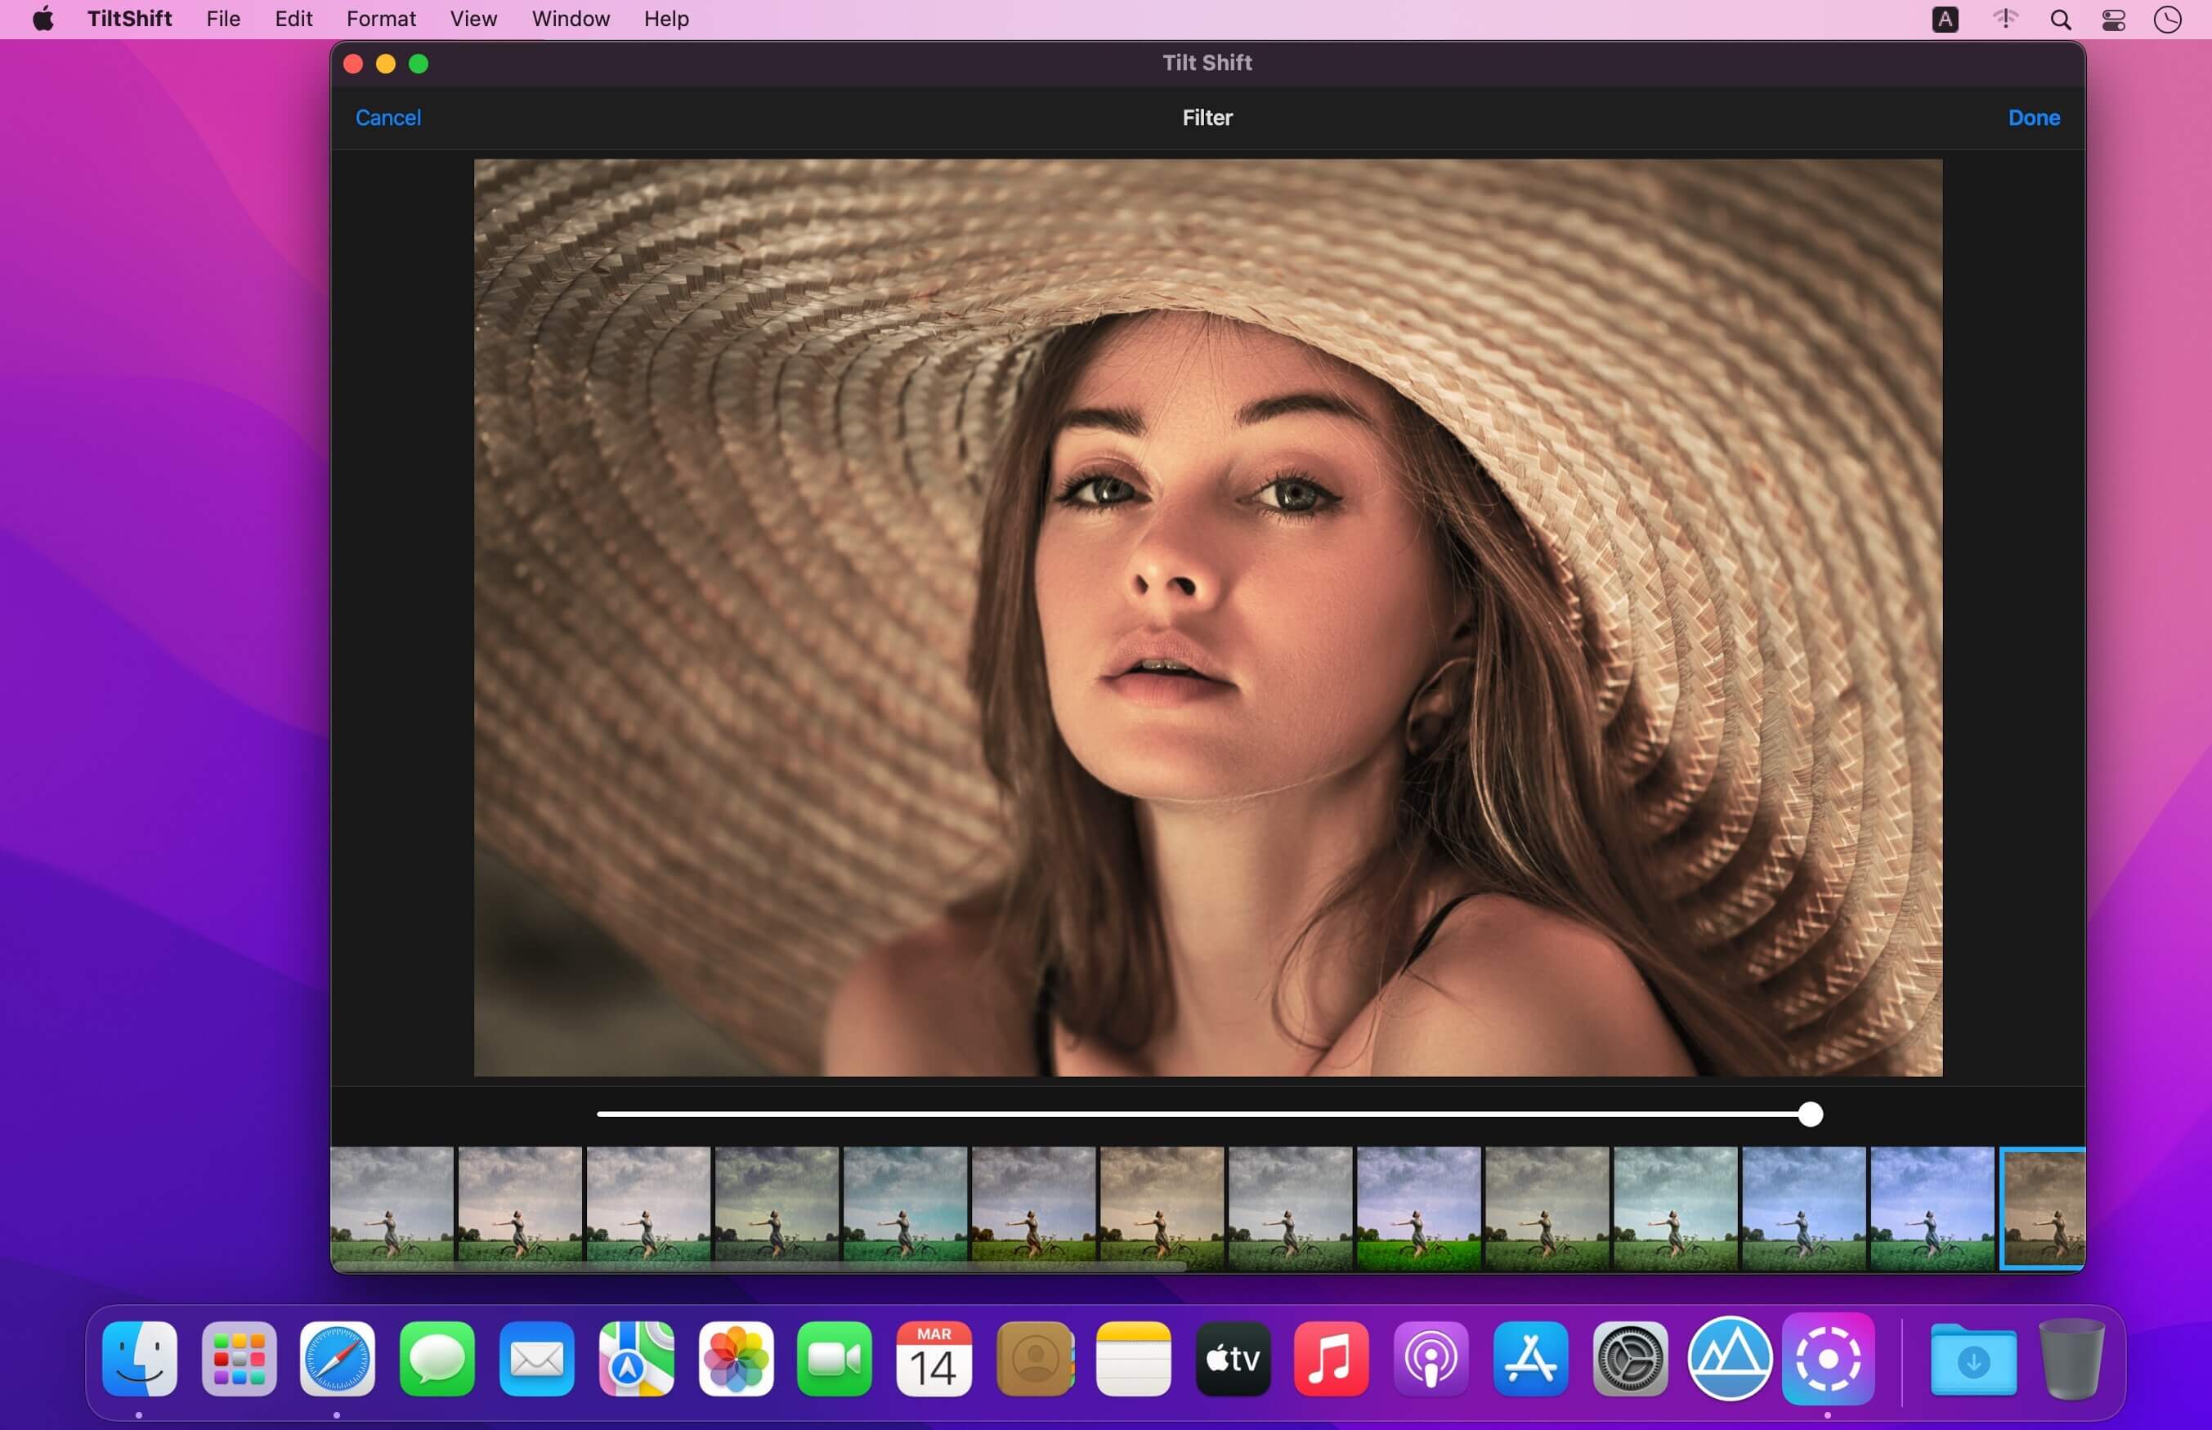Click the horizontal scrollbar under filter thumbnails
Screen dimensions: 2212x1430
point(759,1266)
